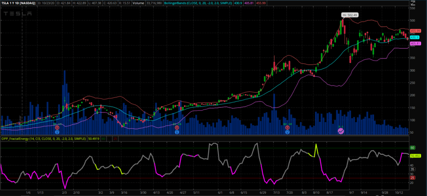Click the 9/28 date on time axis
The image size is (427, 196).
click(384, 193)
